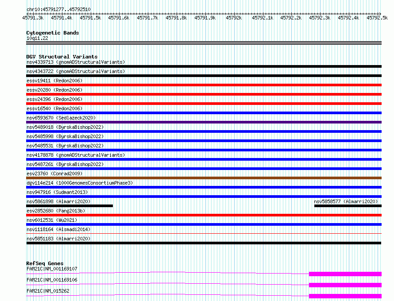Click the blue bar under nsv5489018
Viewport: 394px width, 301px height.
pyautogui.click(x=204, y=131)
